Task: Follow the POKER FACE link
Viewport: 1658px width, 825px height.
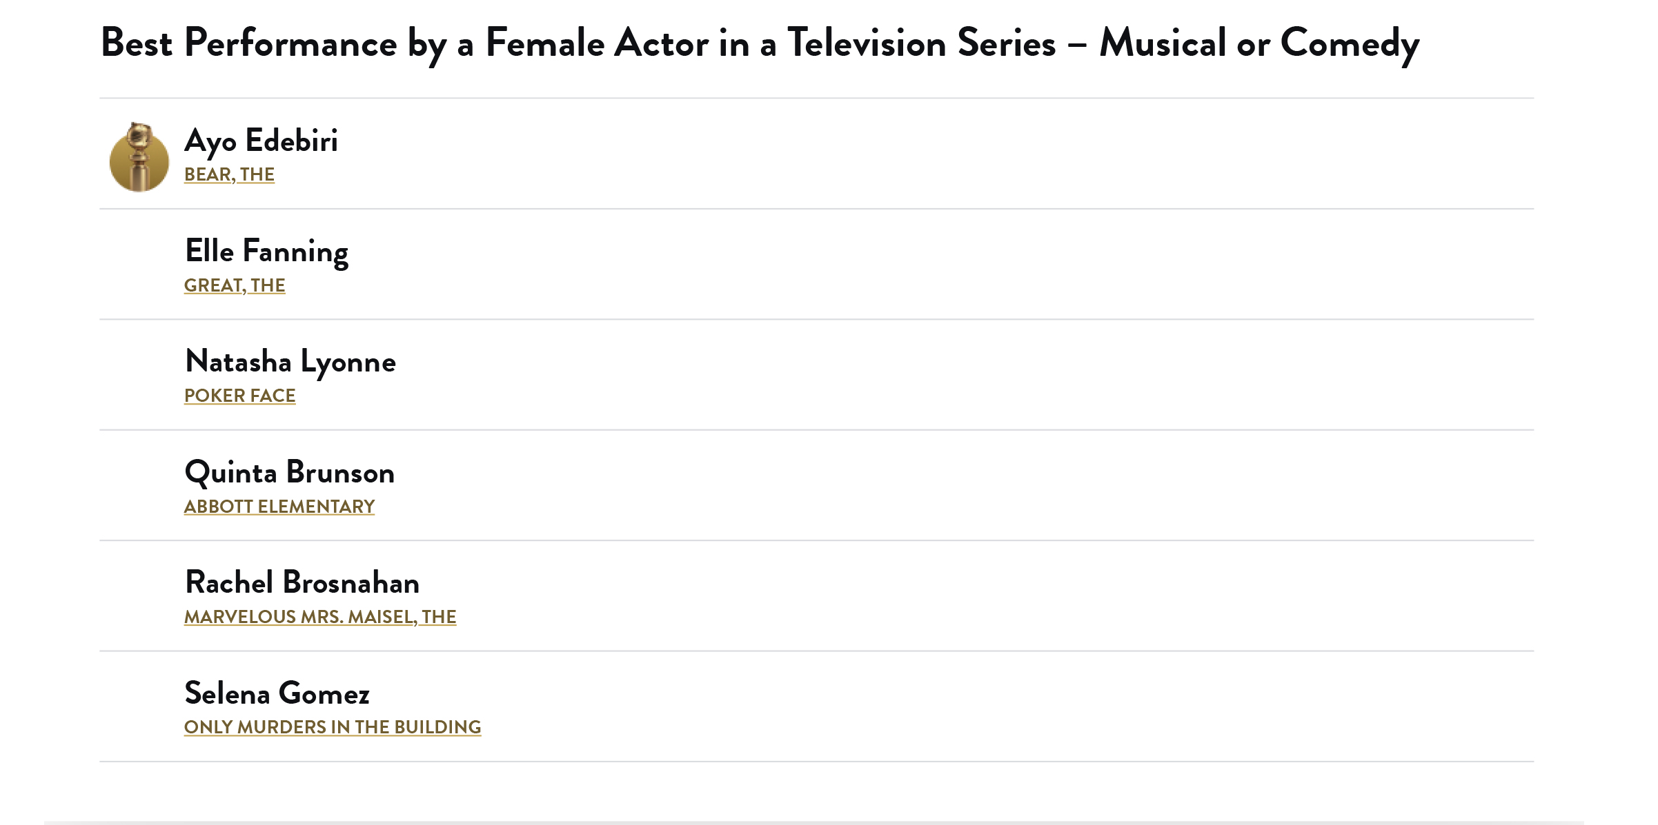Action: [x=239, y=396]
